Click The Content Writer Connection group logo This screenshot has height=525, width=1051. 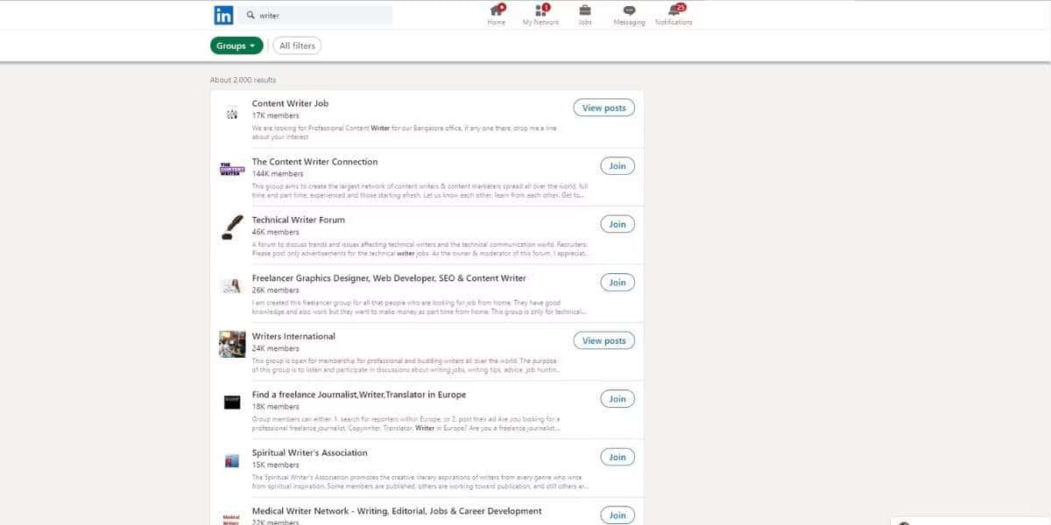click(231, 169)
